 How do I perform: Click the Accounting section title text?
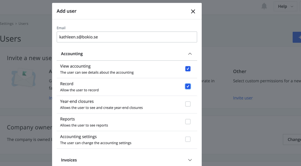pos(72,54)
